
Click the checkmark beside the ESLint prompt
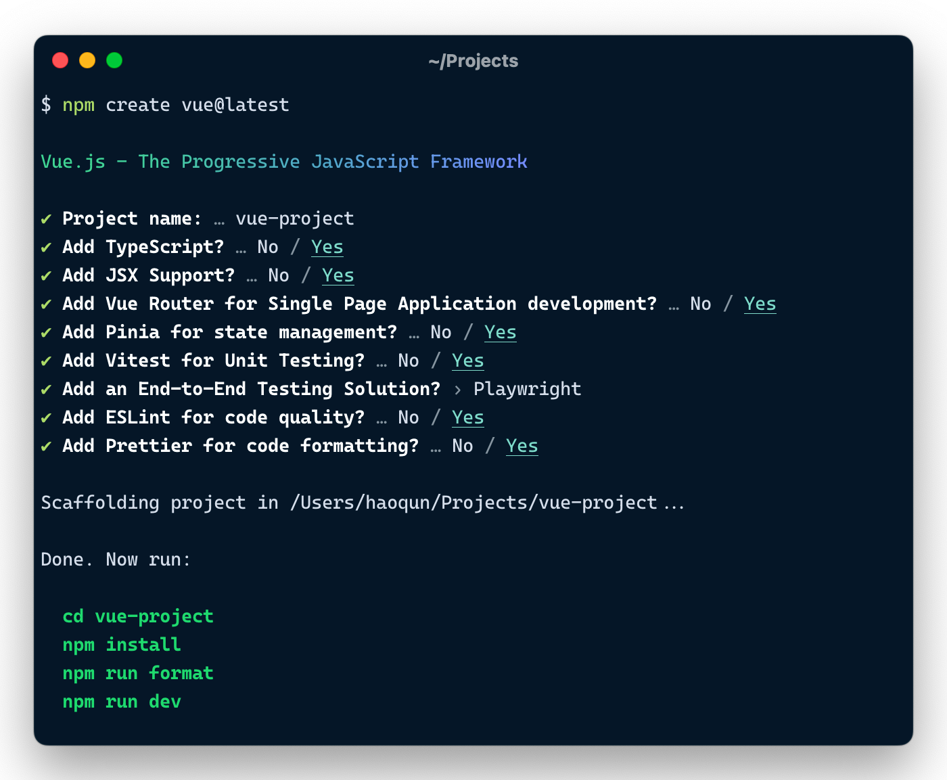pyautogui.click(x=46, y=417)
